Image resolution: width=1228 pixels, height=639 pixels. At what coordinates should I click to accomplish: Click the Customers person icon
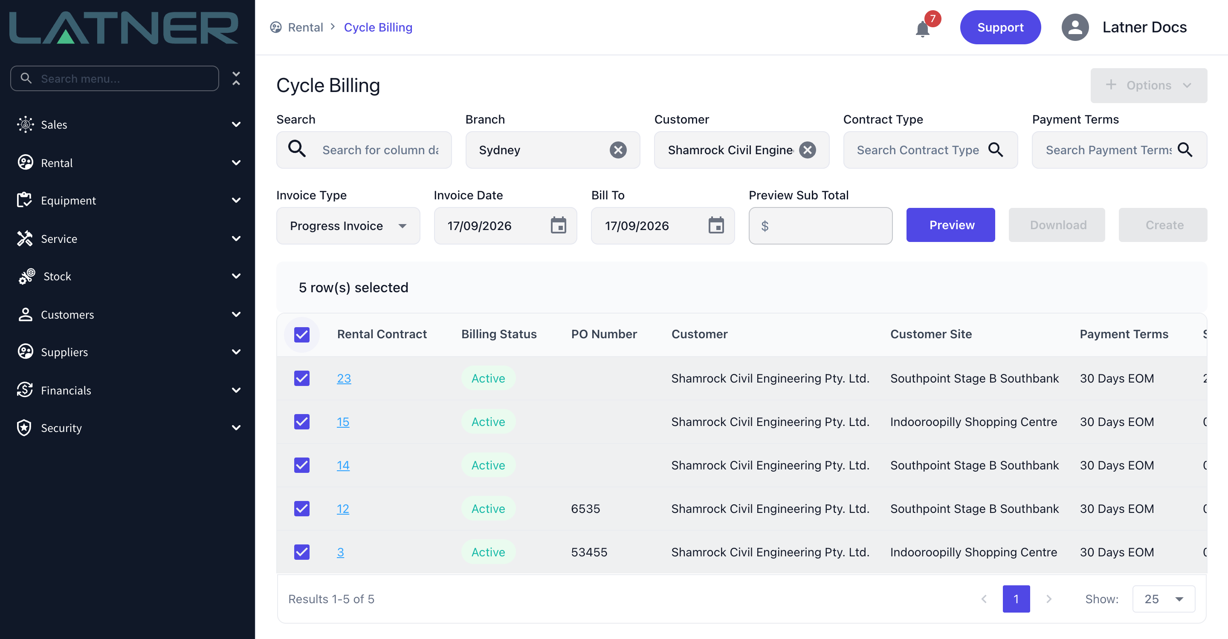[25, 314]
